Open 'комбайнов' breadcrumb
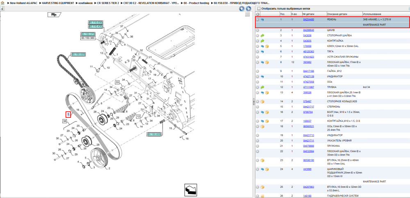Screen dimensions: 410x198 point(86,3)
